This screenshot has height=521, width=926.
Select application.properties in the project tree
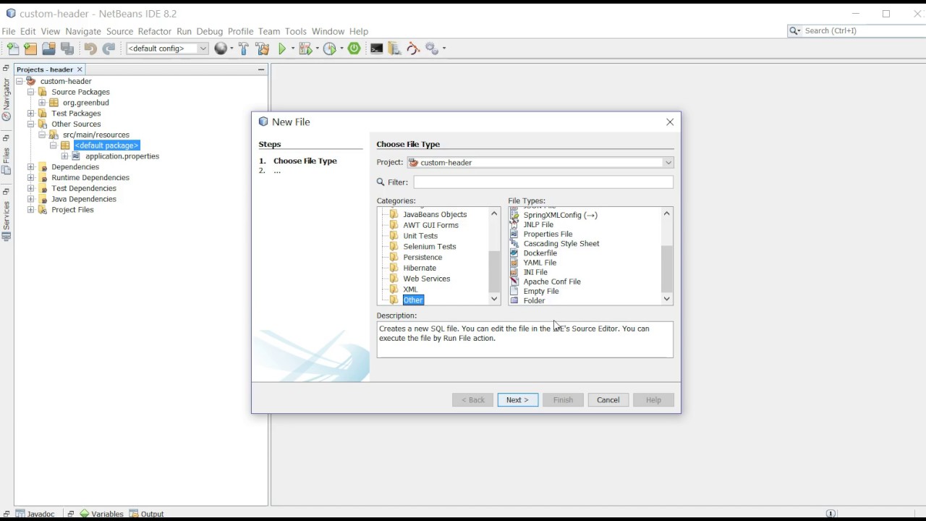pos(122,156)
